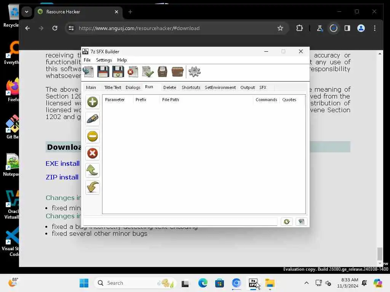Click the Chrome site info icon
Image resolution: width=390 pixels, height=292 pixels.
pos(71,28)
